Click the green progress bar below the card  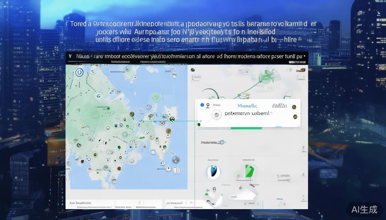coord(246,128)
